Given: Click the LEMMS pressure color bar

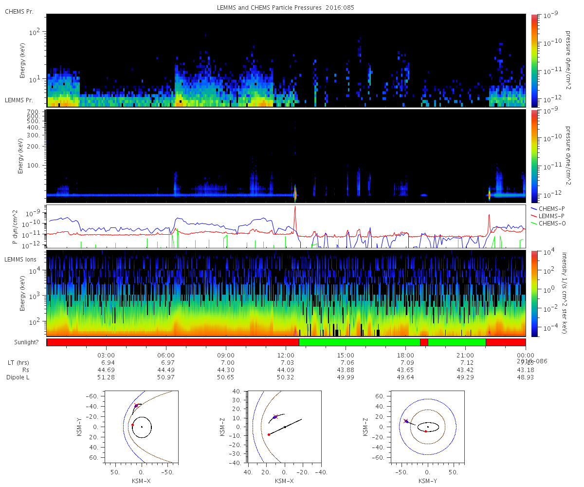Looking at the screenshot, I should click(534, 156).
